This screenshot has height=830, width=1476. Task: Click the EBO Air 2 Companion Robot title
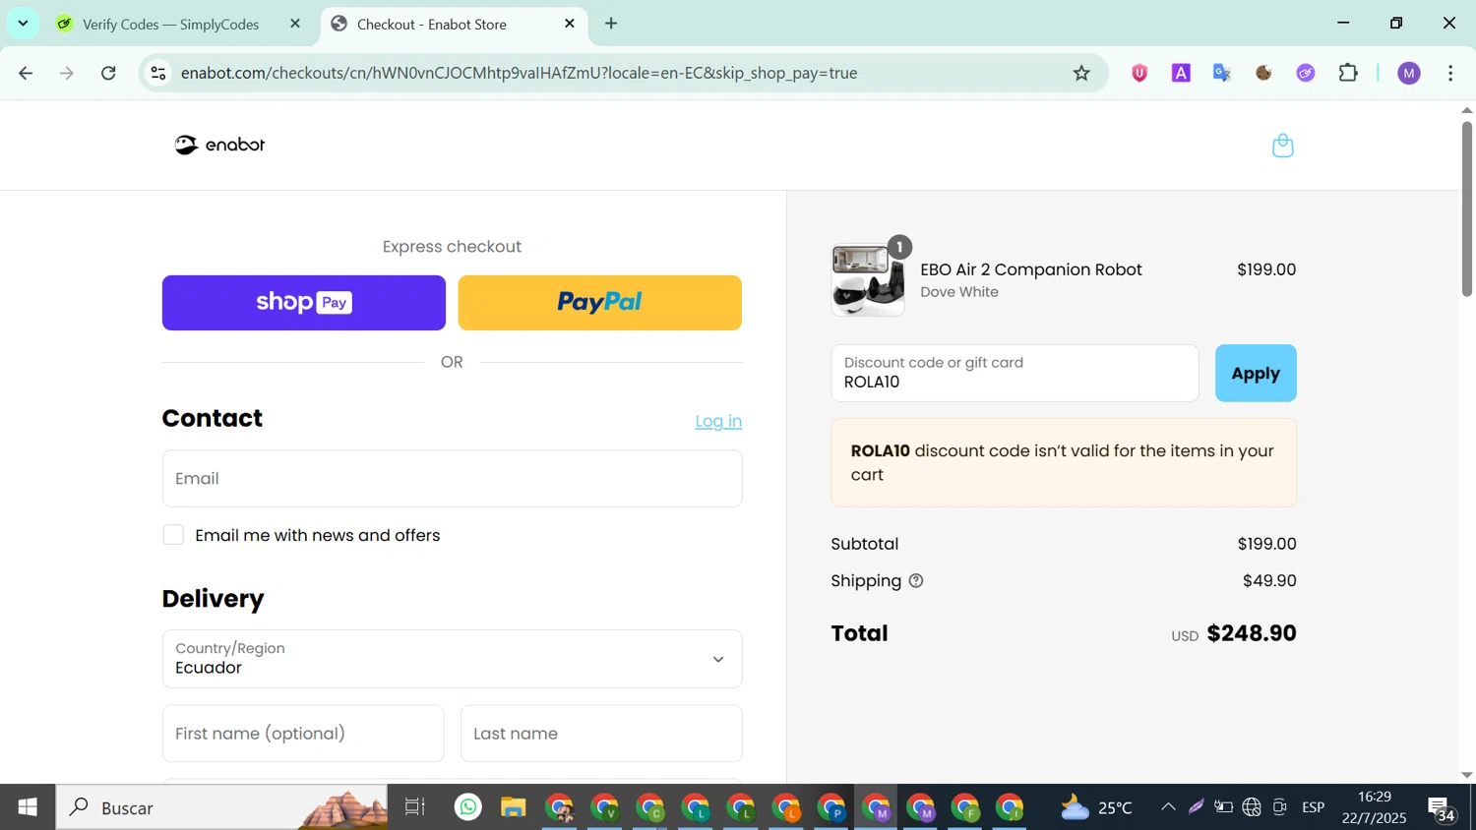click(1030, 269)
